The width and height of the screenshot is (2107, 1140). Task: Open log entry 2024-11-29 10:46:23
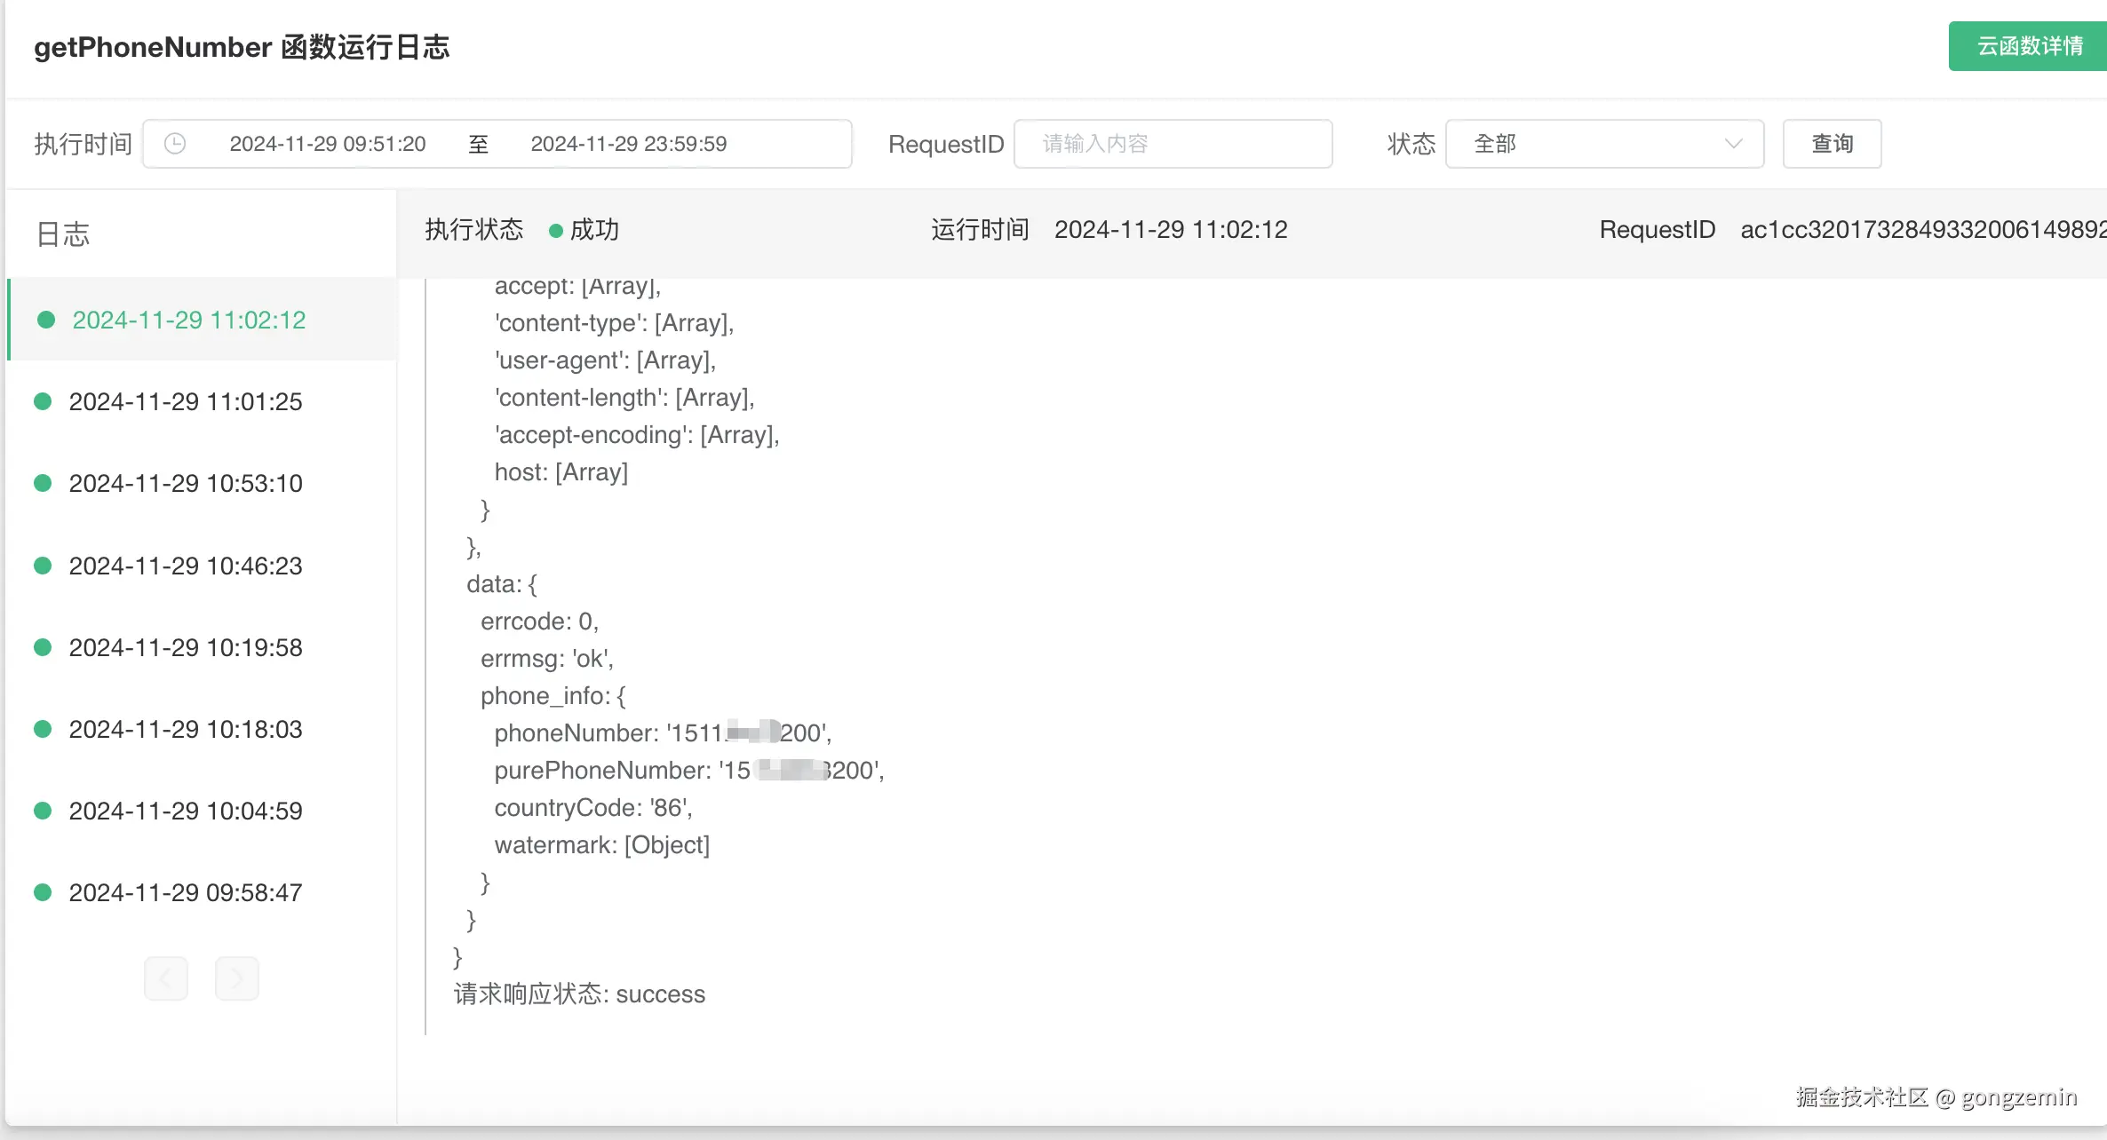[186, 566]
